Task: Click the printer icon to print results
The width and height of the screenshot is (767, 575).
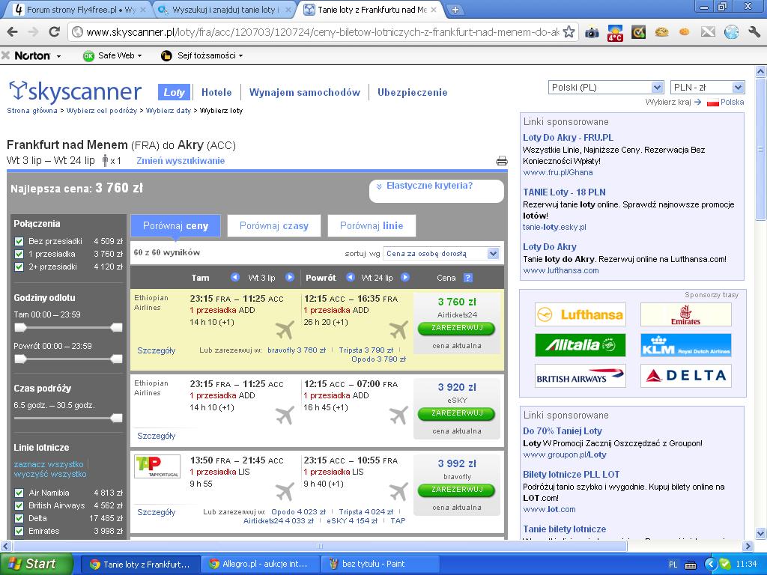Action: coord(501,161)
